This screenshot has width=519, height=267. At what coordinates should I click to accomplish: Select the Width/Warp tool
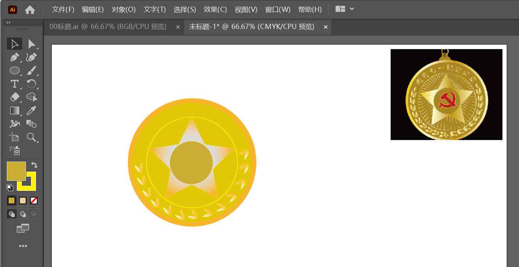[15, 124]
